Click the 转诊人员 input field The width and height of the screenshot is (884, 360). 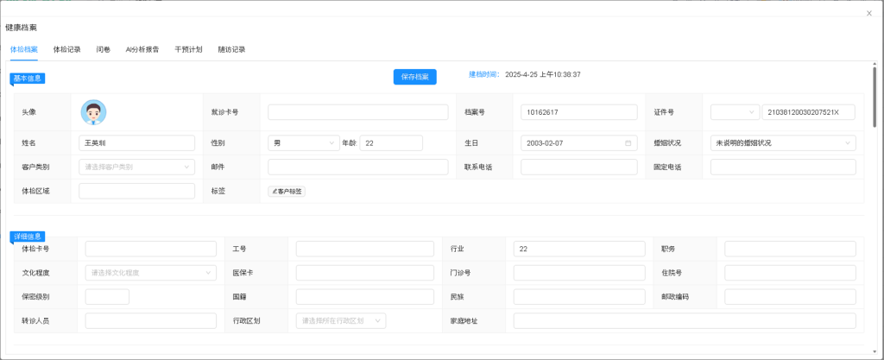150,320
